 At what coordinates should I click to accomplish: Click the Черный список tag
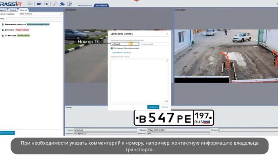click(22, 30)
